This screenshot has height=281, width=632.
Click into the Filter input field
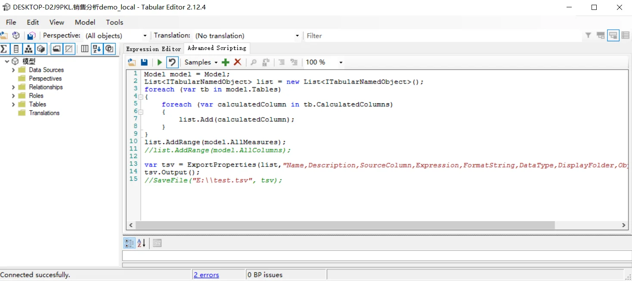(x=443, y=36)
